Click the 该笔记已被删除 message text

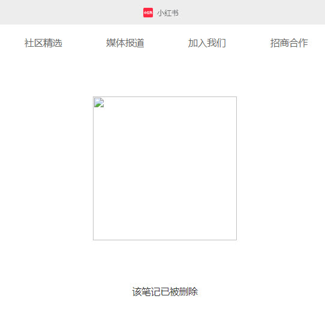tap(165, 291)
